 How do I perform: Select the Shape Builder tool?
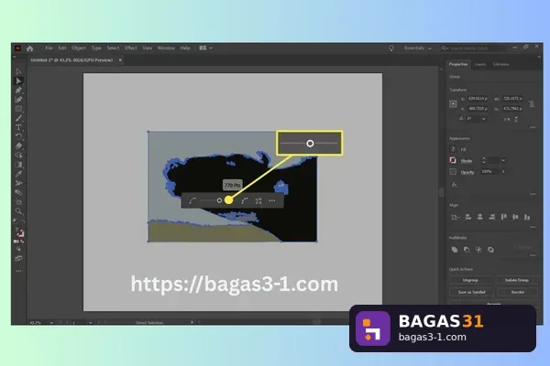click(18, 156)
